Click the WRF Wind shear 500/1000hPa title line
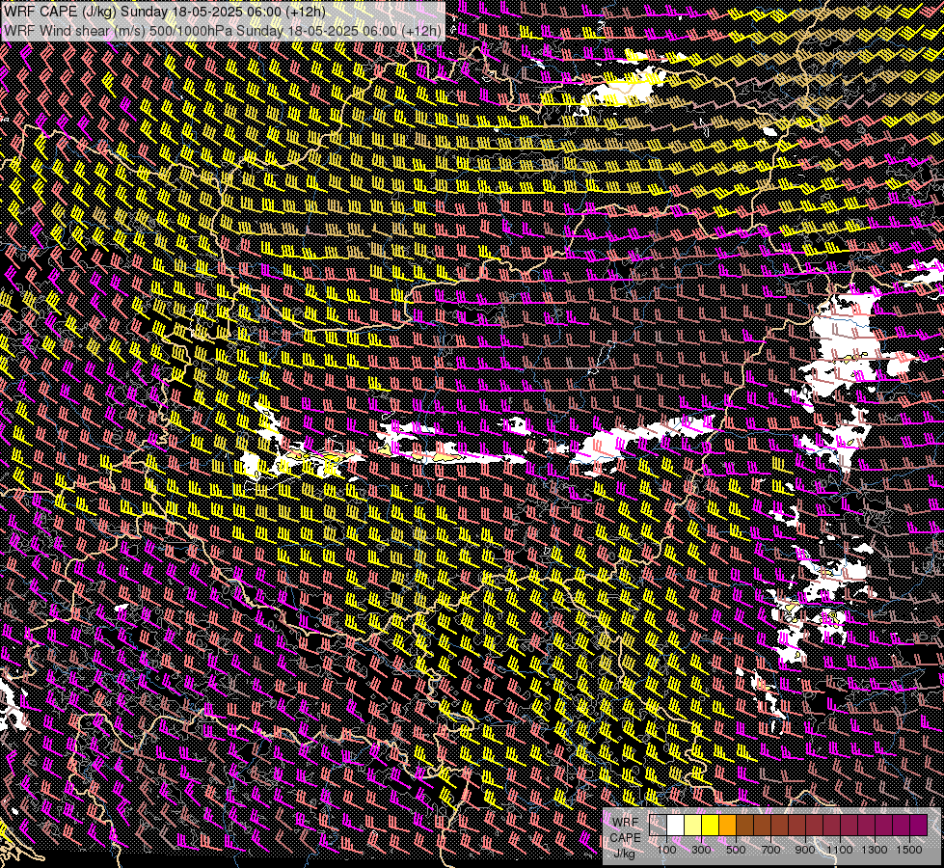Viewport: 944px width, 868px height. pos(223,31)
